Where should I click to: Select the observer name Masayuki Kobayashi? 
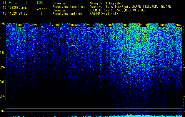(x=106, y=3)
